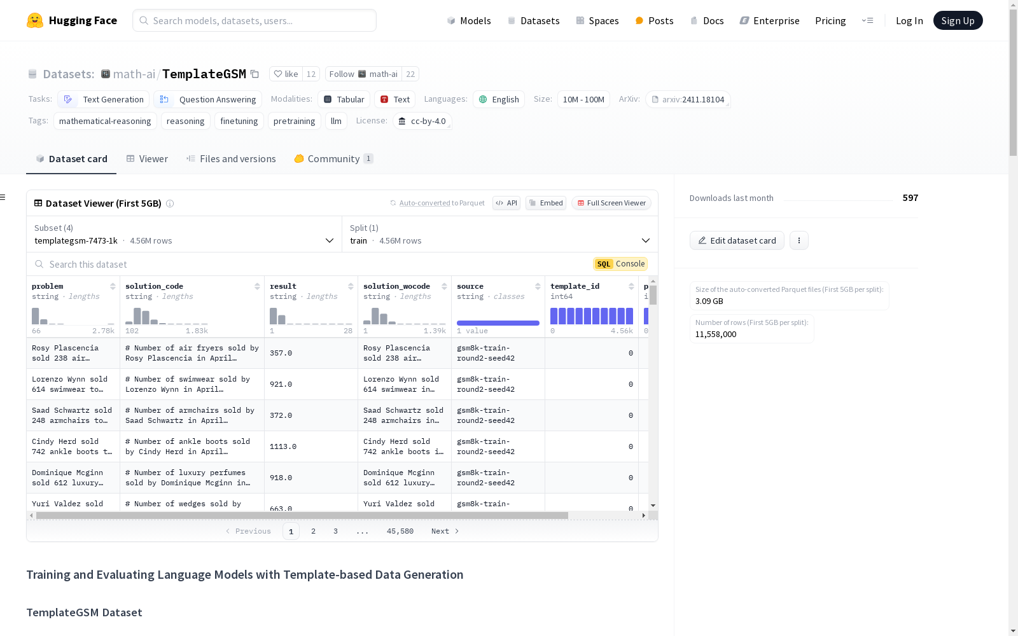This screenshot has height=636, width=1018.
Task: Open Enterprise in the top navigation
Action: click(769, 20)
